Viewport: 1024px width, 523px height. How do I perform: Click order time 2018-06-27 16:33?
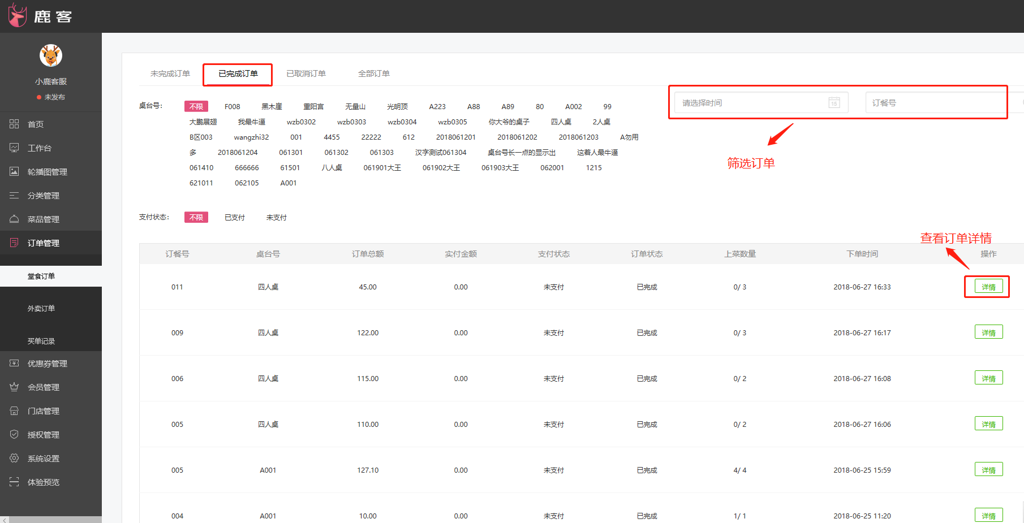coord(862,287)
